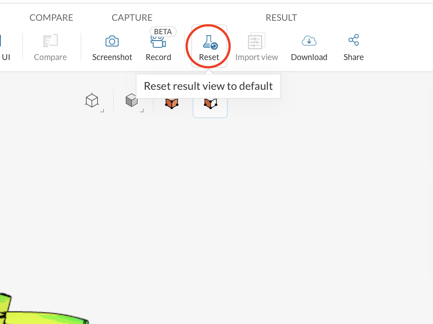
Task: Select the shaded solid cube icon
Action: pyautogui.click(x=132, y=100)
